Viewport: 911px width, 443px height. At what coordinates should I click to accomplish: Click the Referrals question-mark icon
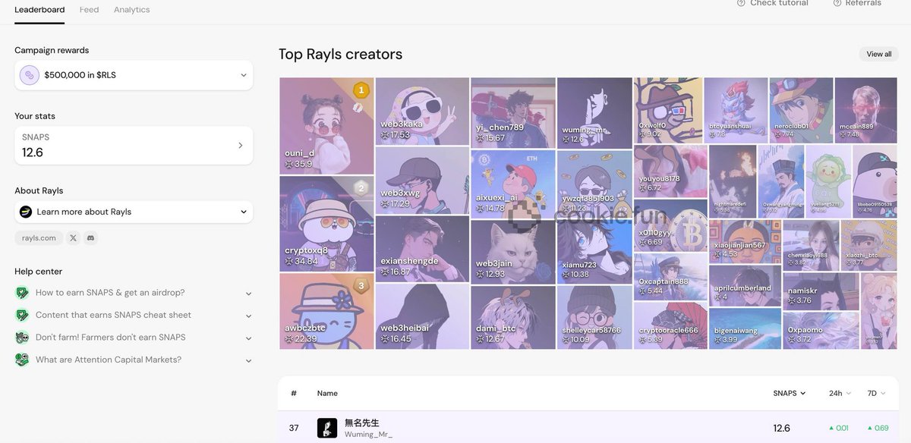pos(837,3)
